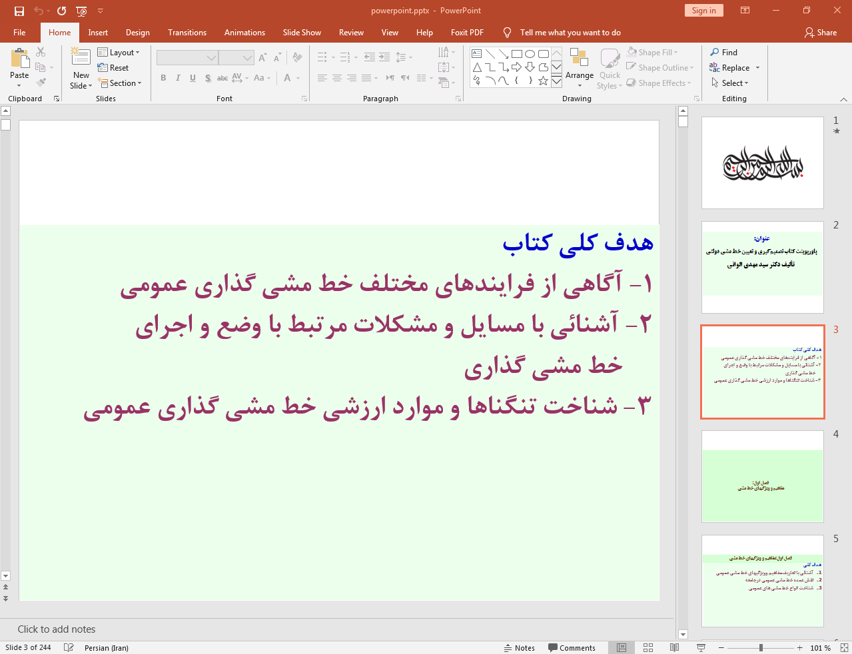Collapse the ribbon with the arrow

844,99
